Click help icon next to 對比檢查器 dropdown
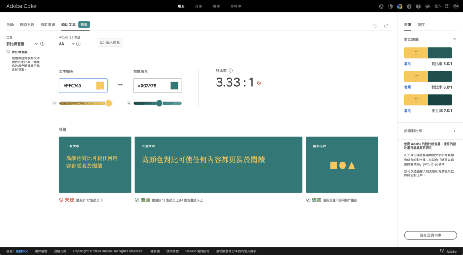Viewport: 463px width, 255px height. 42,44
